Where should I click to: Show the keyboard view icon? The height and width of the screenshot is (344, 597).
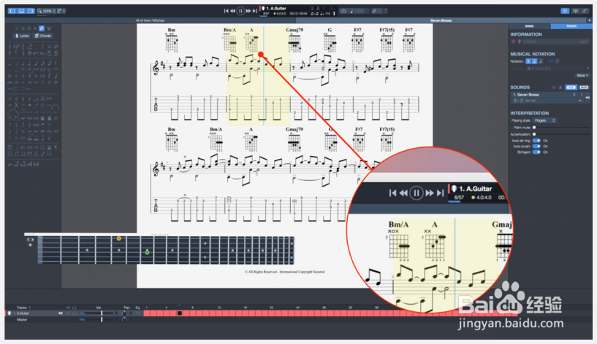pyautogui.click(x=575, y=11)
